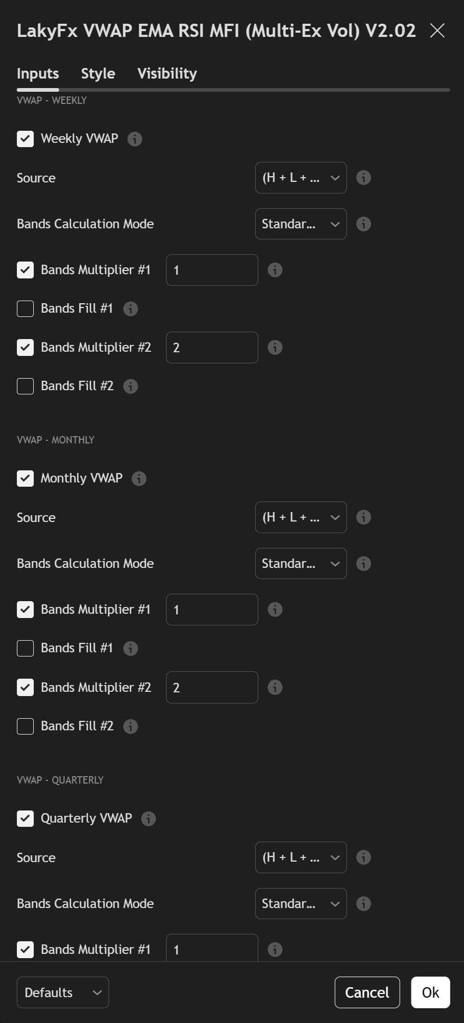464x1023 pixels.
Task: Open the tooltip icon next to Monthly VWAP
Action: point(139,478)
